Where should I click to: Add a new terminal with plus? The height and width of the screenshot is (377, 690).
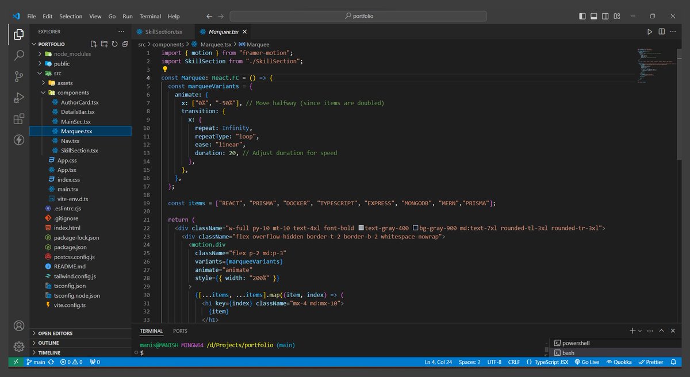[632, 331]
